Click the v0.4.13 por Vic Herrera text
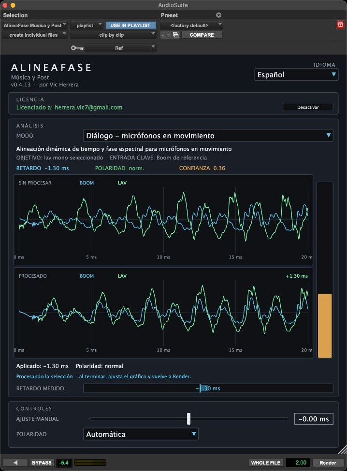This screenshot has height=471, width=347. [45, 85]
